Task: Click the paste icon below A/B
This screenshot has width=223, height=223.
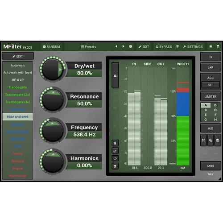Action: (x=218, y=140)
